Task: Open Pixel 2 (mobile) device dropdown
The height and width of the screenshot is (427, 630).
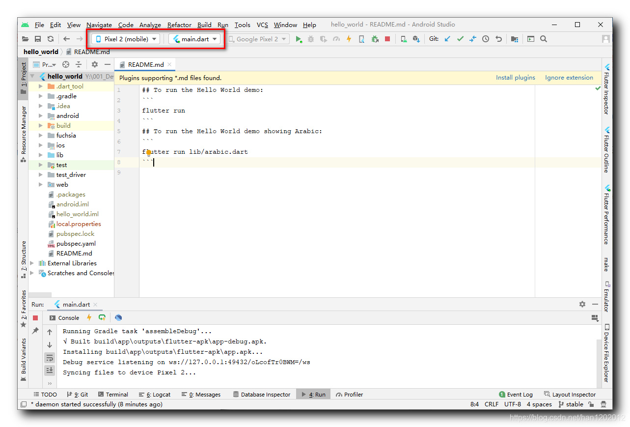Action: pyautogui.click(x=126, y=39)
